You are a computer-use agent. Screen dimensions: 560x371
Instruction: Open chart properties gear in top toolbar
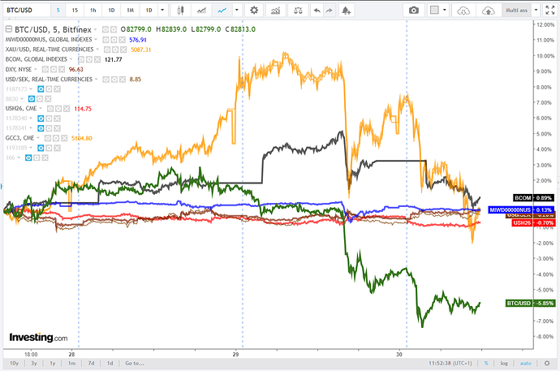point(254,11)
